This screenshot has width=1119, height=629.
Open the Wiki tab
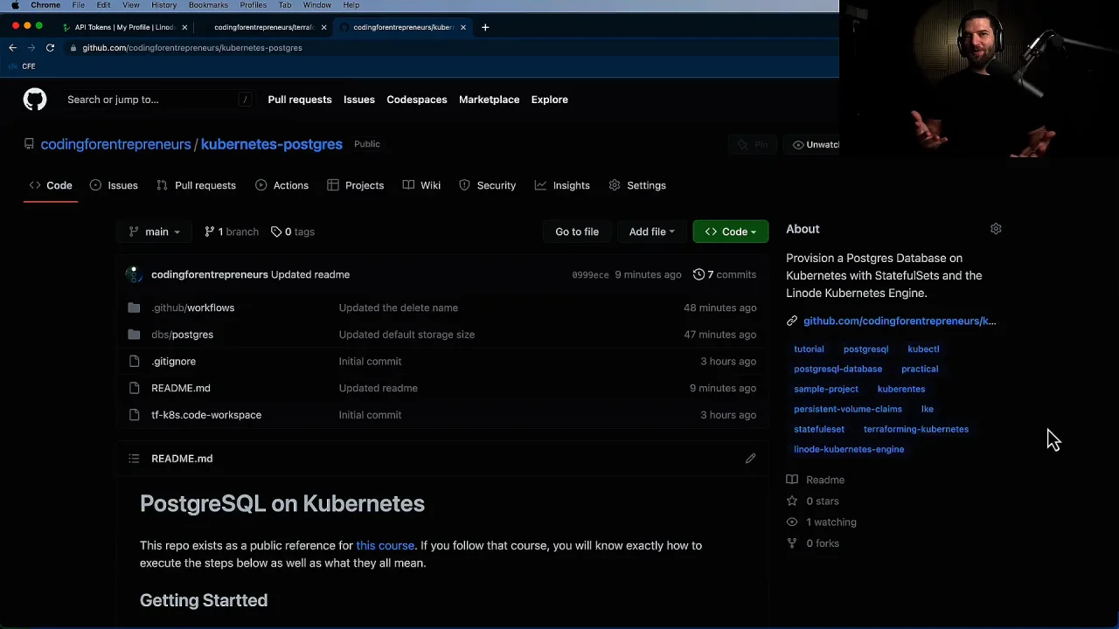pyautogui.click(x=421, y=185)
